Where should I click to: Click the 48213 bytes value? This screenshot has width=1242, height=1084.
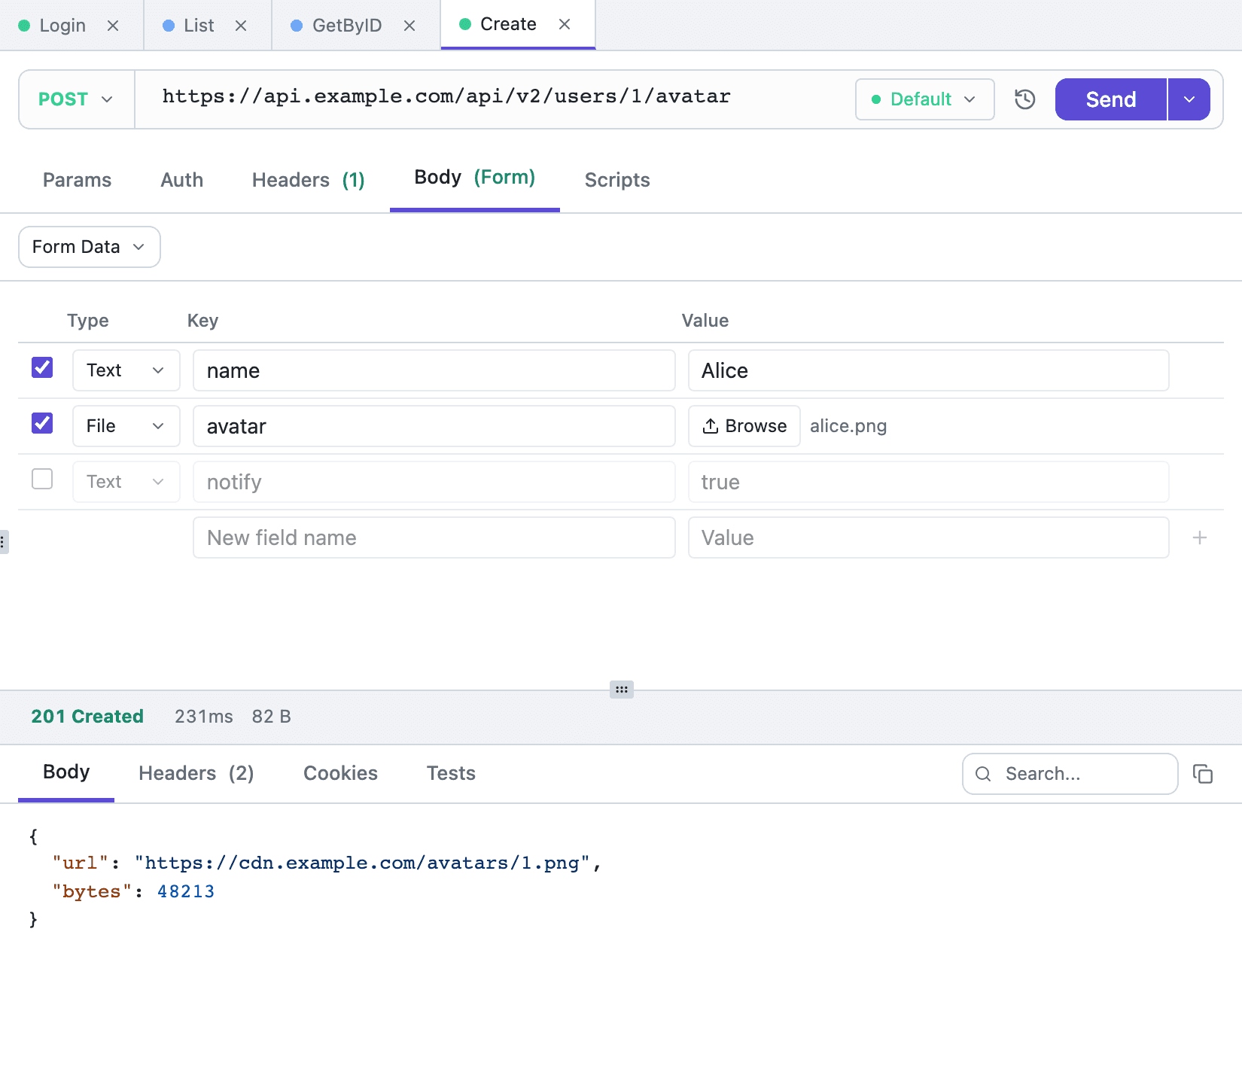[x=186, y=891]
